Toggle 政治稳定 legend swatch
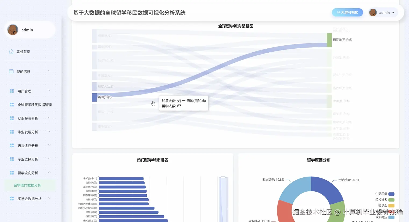The width and height of the screenshot is (409, 222). (391, 217)
